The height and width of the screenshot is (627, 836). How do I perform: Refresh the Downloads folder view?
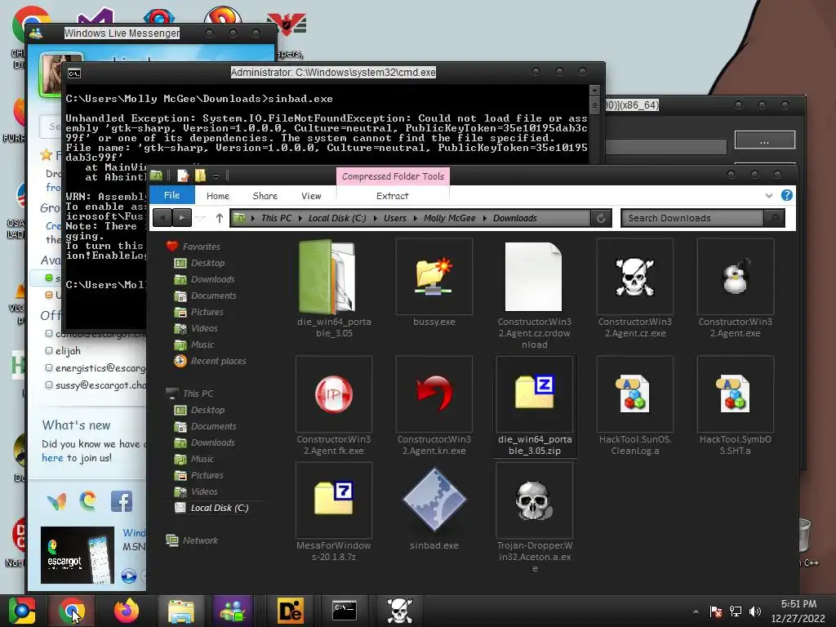click(x=601, y=218)
